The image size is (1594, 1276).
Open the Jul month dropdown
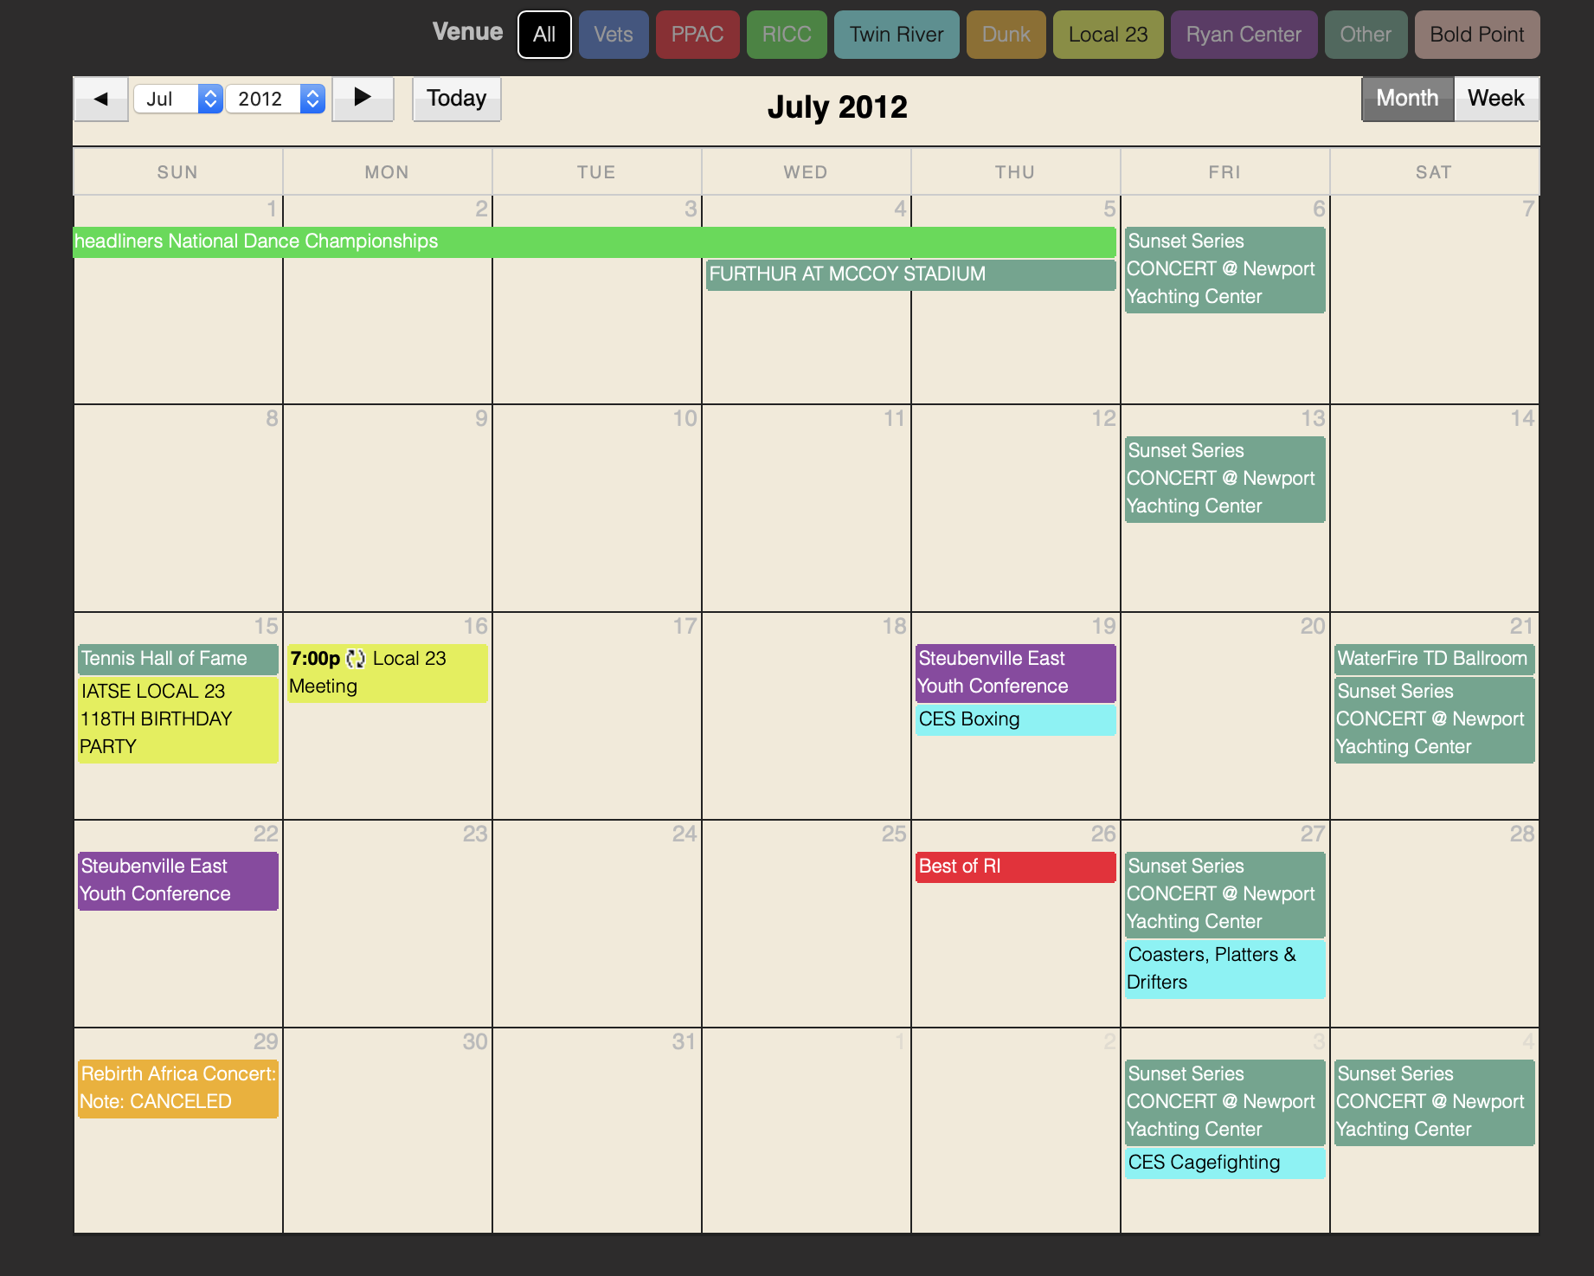pos(178,99)
